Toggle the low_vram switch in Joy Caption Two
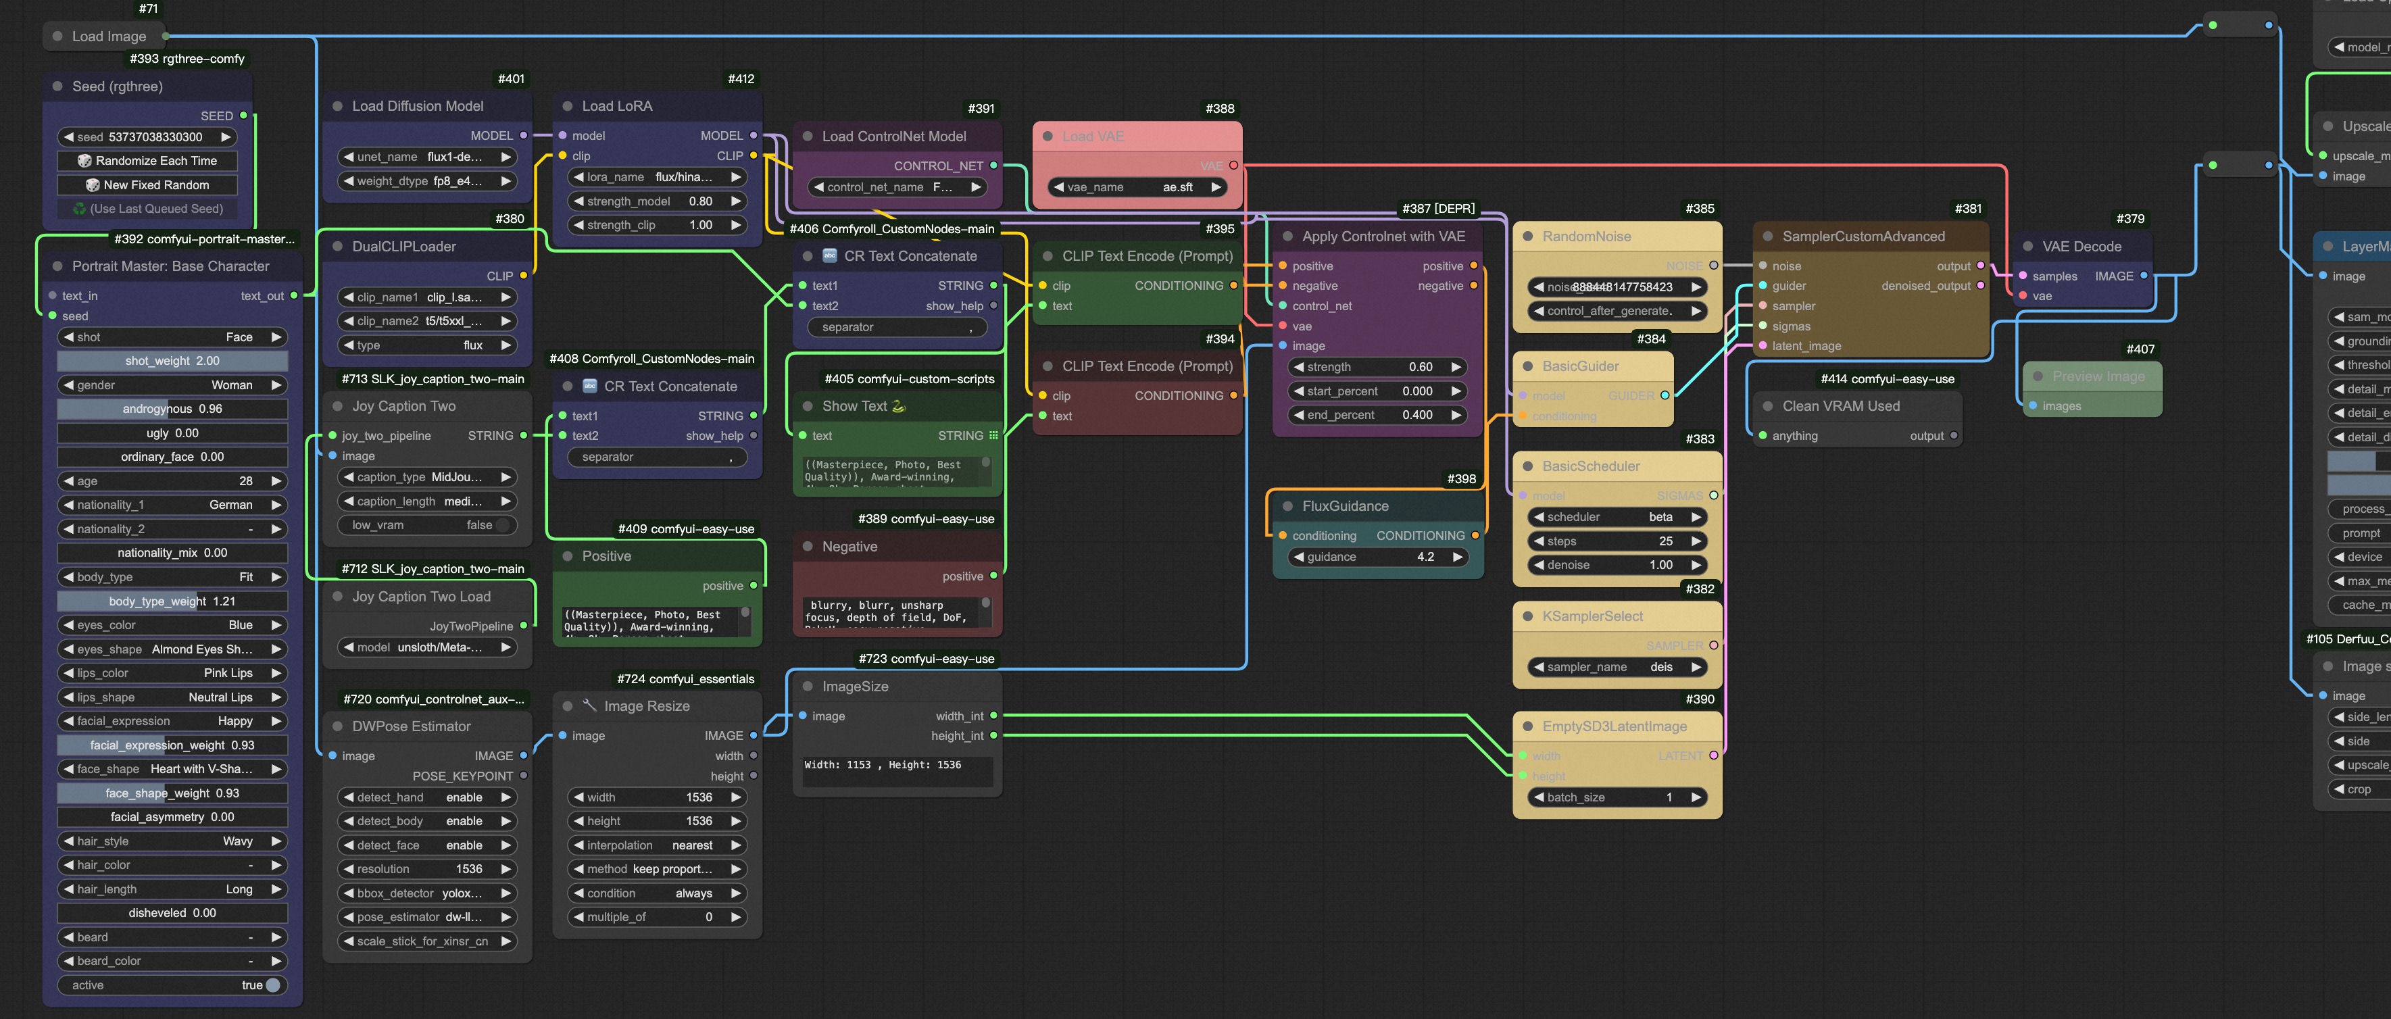The image size is (2391, 1019). pyautogui.click(x=502, y=525)
